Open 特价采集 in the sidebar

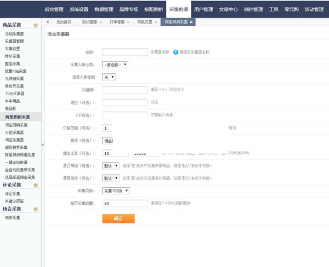13,56
